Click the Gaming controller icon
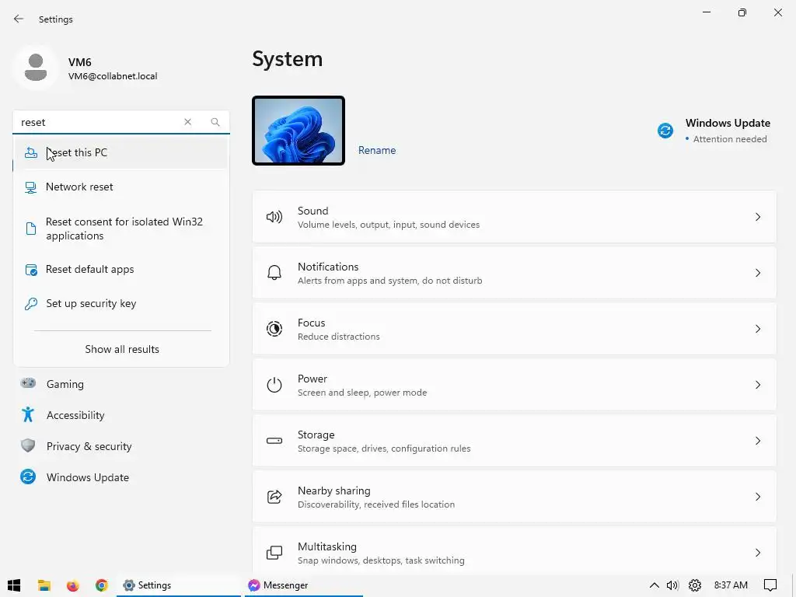 pos(28,383)
